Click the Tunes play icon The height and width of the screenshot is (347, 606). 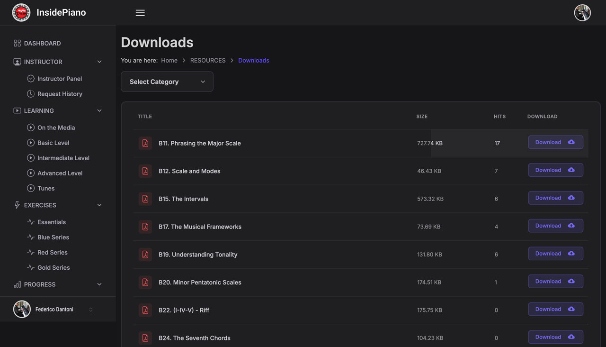(31, 188)
